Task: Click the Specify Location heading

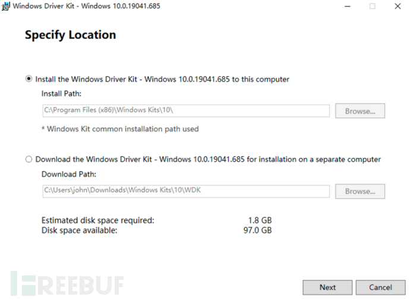Action: coord(70,35)
